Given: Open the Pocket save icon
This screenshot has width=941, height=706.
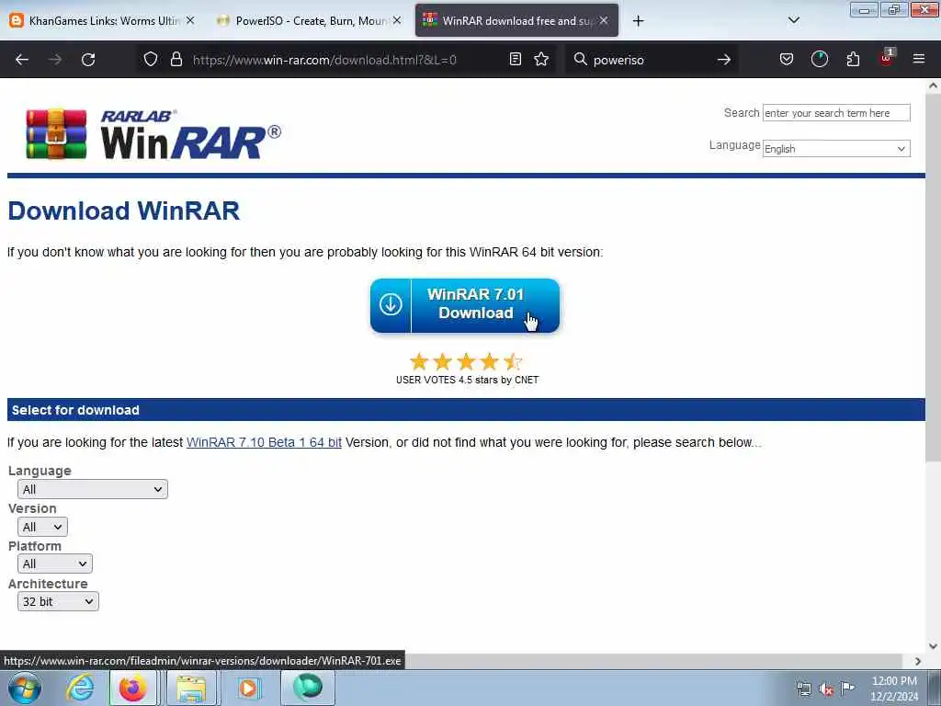Looking at the screenshot, I should pyautogui.click(x=787, y=59).
